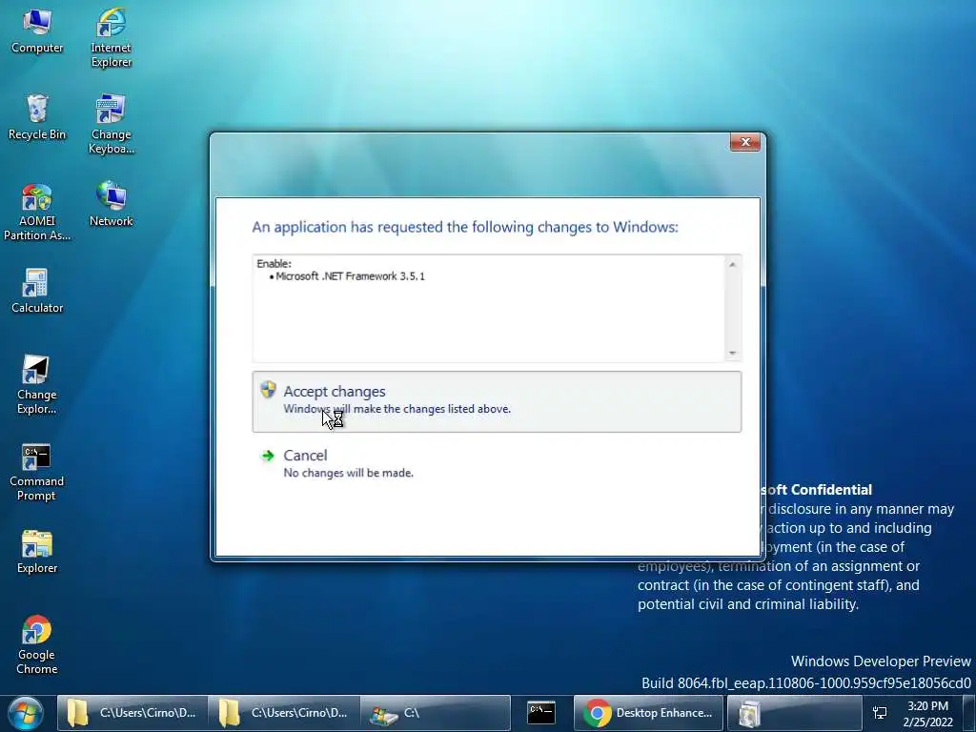
Task: Click the network status tray icon
Action: [x=880, y=713]
